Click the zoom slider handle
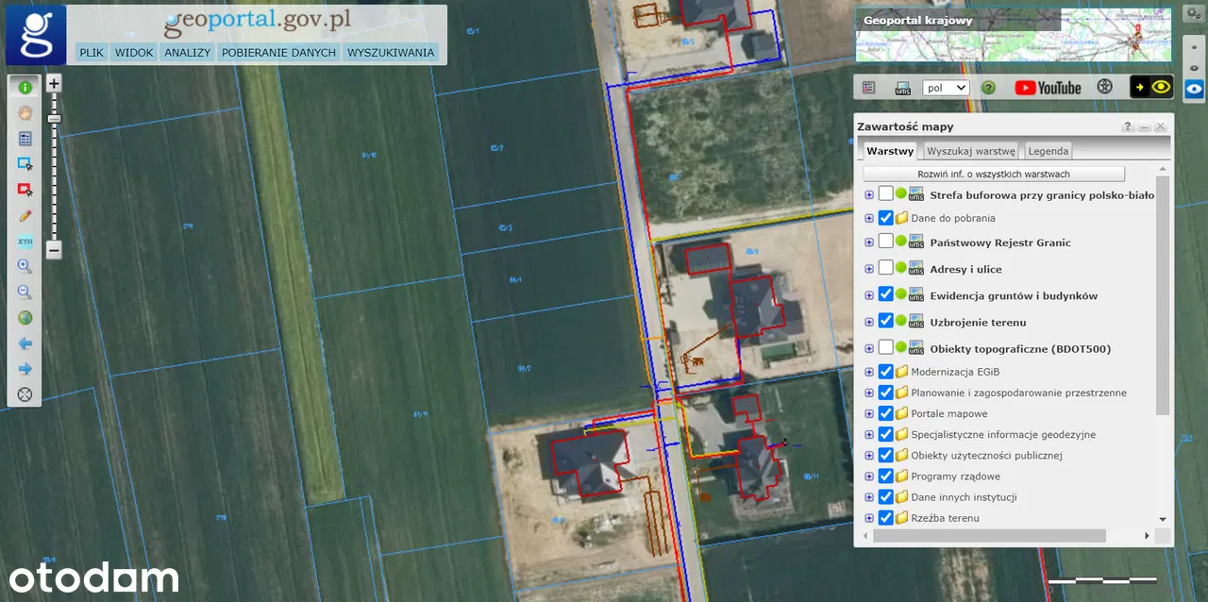Screen dimensions: 1208x602 tap(54, 119)
